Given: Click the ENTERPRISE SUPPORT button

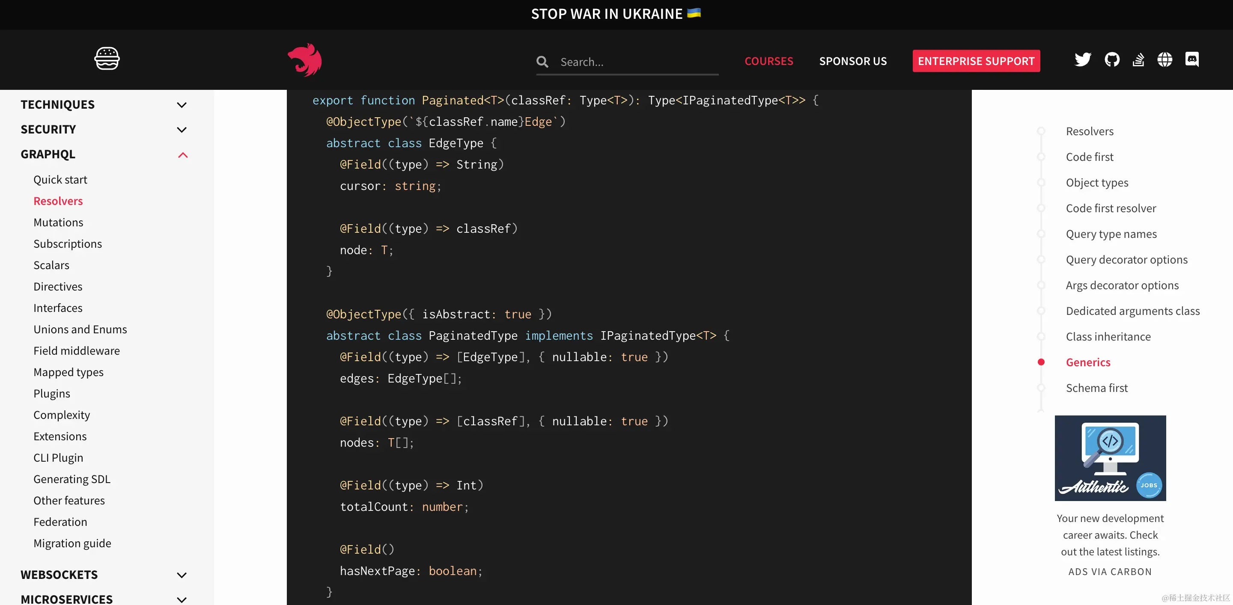Looking at the screenshot, I should tap(976, 61).
